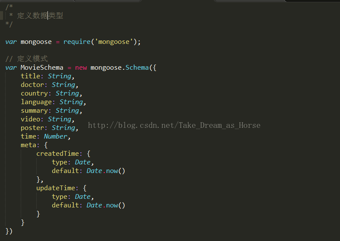The height and width of the screenshot is (241, 340).
Task: Click the meta key
Action: click(28, 145)
